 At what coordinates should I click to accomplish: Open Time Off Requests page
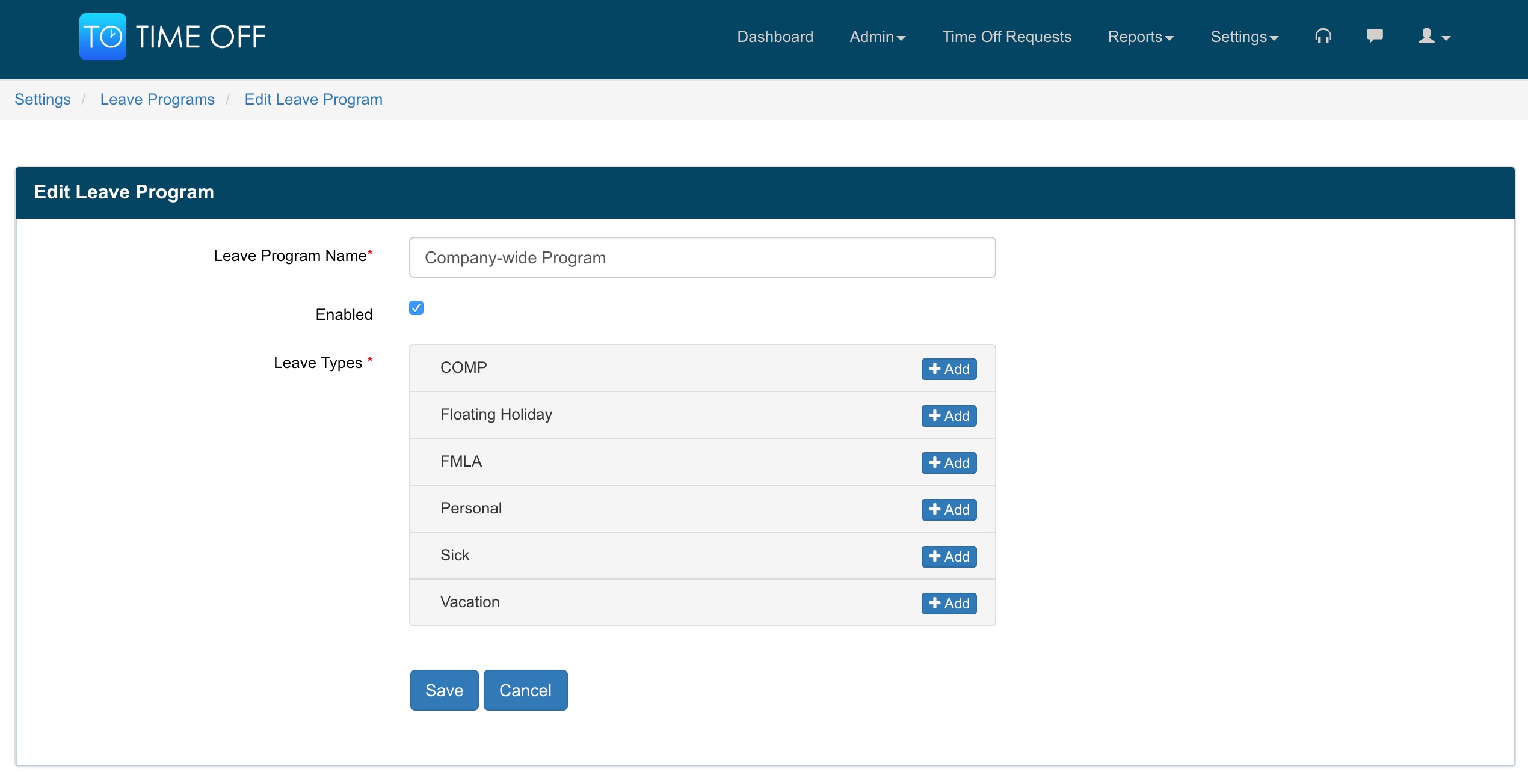[1006, 37]
